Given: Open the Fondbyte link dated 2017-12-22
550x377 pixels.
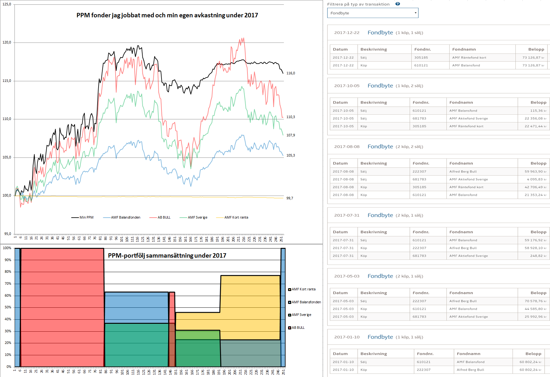Looking at the screenshot, I should click(380, 32).
